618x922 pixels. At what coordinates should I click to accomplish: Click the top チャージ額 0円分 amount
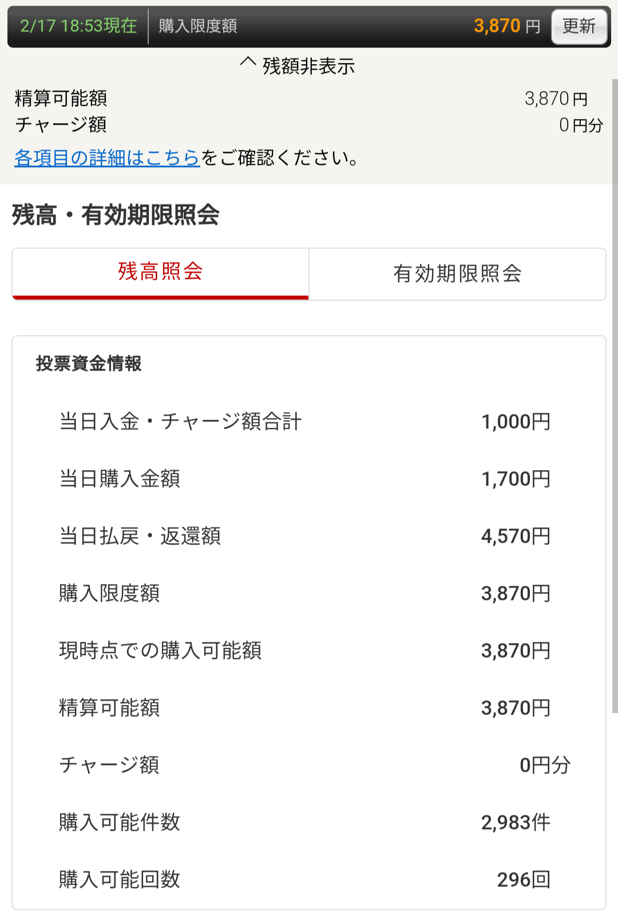(581, 125)
